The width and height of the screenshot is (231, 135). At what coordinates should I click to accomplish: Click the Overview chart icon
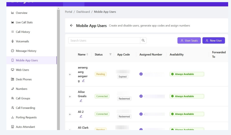point(12,13)
